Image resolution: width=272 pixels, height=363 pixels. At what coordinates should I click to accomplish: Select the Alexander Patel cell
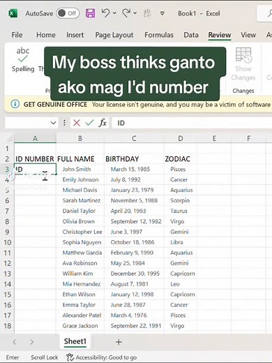pos(80,316)
